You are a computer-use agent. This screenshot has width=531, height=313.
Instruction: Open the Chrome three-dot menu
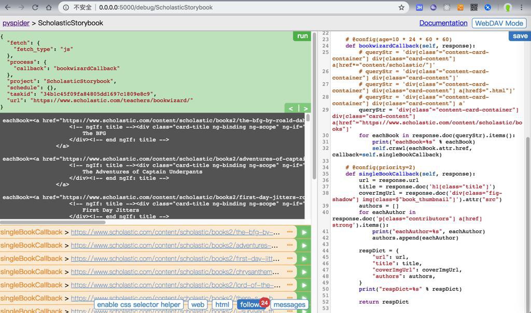[x=521, y=7]
